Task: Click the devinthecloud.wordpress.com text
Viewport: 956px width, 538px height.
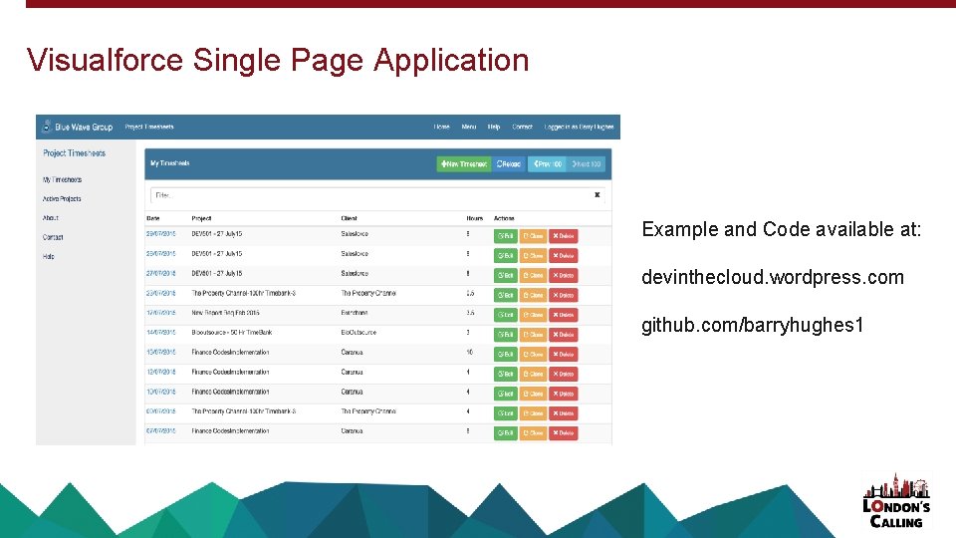Action: [773, 278]
